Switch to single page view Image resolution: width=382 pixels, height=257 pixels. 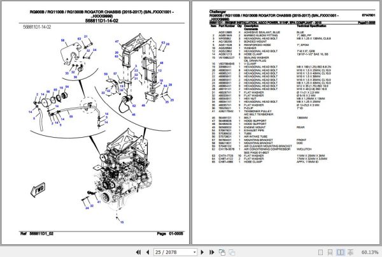321,252
